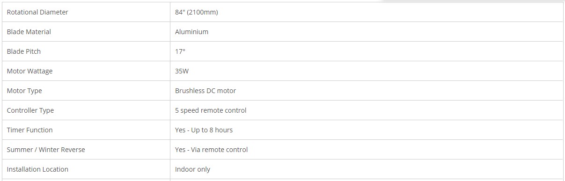This screenshot has width=565, height=181.
Task: Click the empty cell below Installation Location
Action: 86,180
